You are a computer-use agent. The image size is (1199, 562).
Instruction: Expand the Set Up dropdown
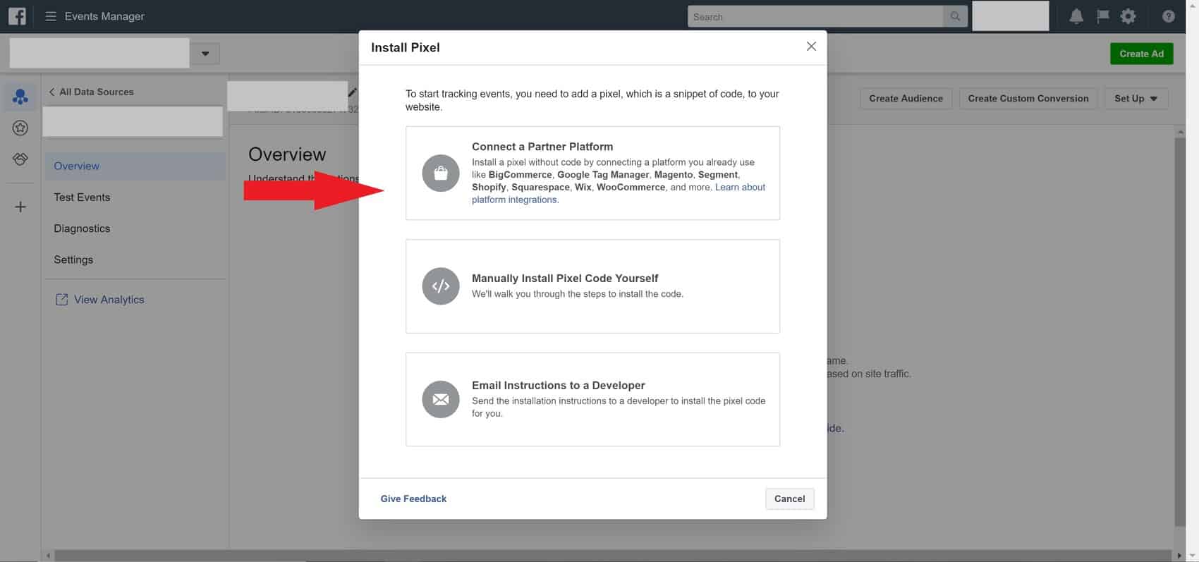pyautogui.click(x=1136, y=99)
